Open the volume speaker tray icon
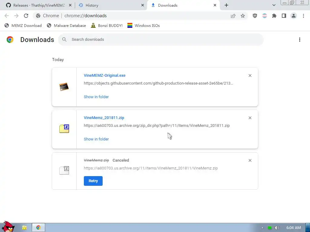Viewport: 310px width, 232px height. point(277,228)
